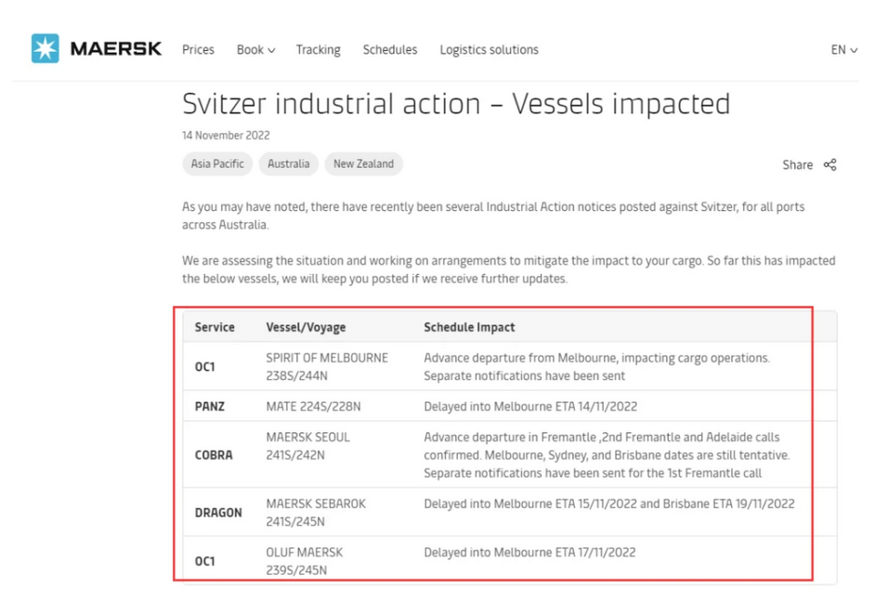The width and height of the screenshot is (875, 602).
Task: Click the Share label
Action: click(797, 164)
